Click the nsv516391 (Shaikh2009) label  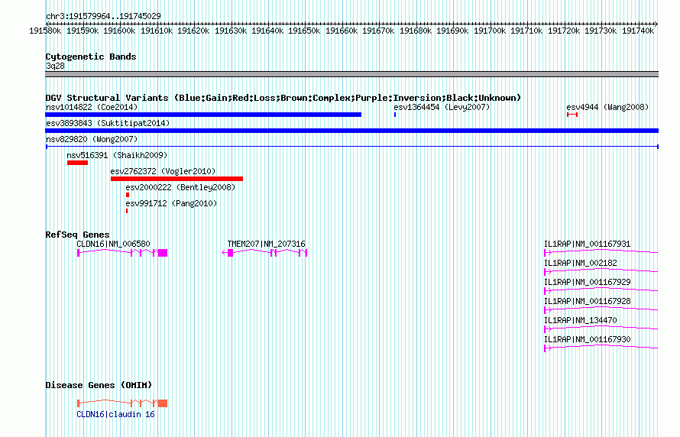[x=117, y=155]
